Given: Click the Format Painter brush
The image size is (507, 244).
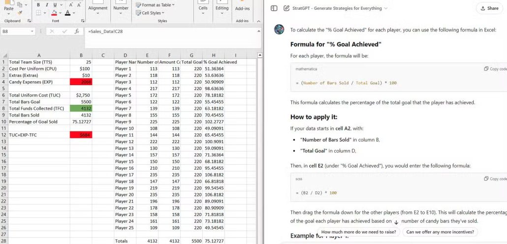Looking at the screenshot, I should (20, 13).
